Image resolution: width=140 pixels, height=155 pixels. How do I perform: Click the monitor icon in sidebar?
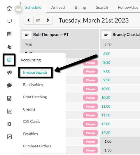9,21
